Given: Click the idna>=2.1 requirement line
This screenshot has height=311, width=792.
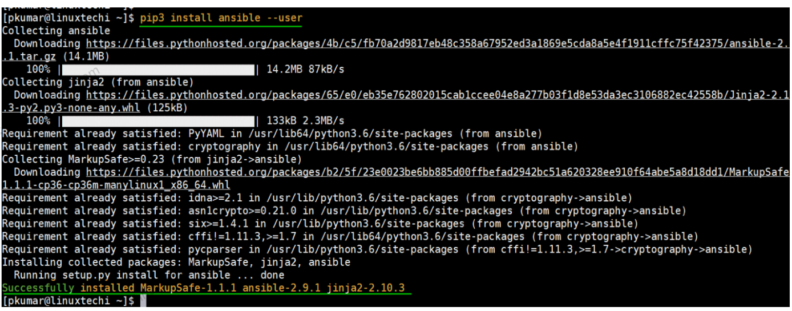Looking at the screenshot, I should coord(317,198).
